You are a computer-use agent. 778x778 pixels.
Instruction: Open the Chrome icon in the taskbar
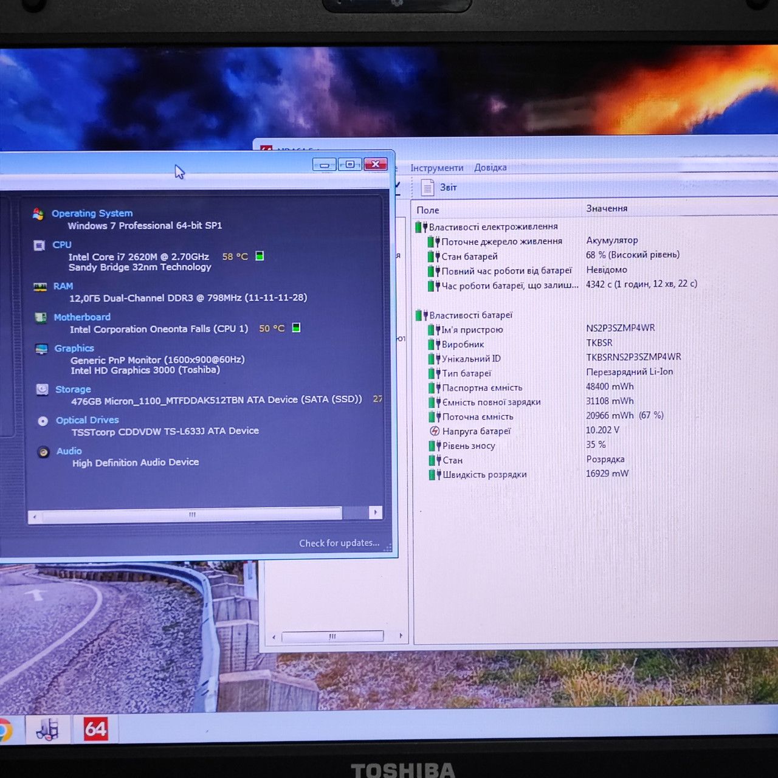pos(5,729)
